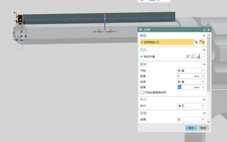This screenshot has width=227, height=142.
Task: Open the vector dialog icon beside 指定矢量
Action: click(x=193, y=56)
